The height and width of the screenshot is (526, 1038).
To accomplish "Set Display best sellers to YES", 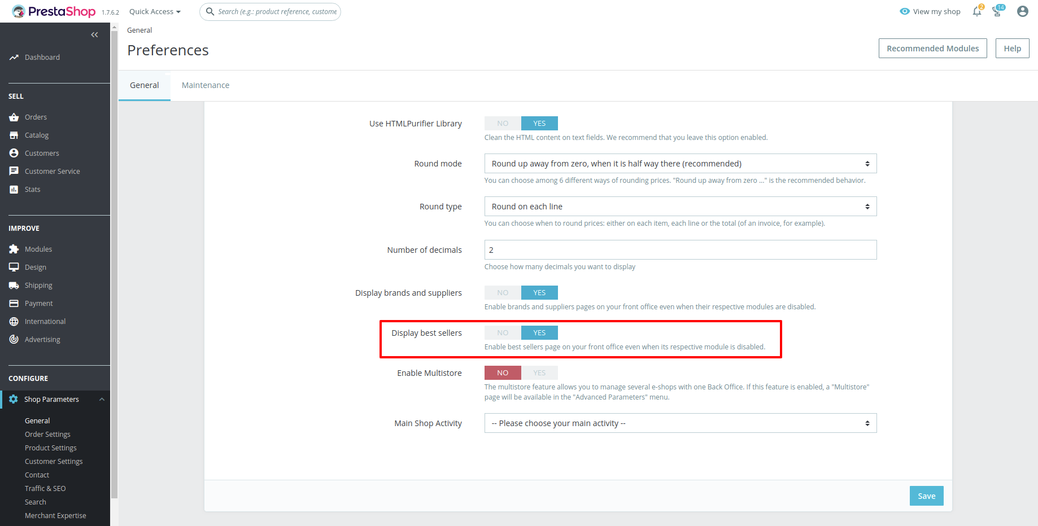I will [x=539, y=333].
